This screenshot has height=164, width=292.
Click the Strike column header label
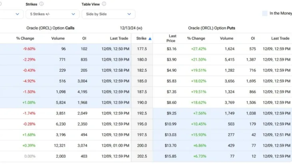[x=141, y=38]
